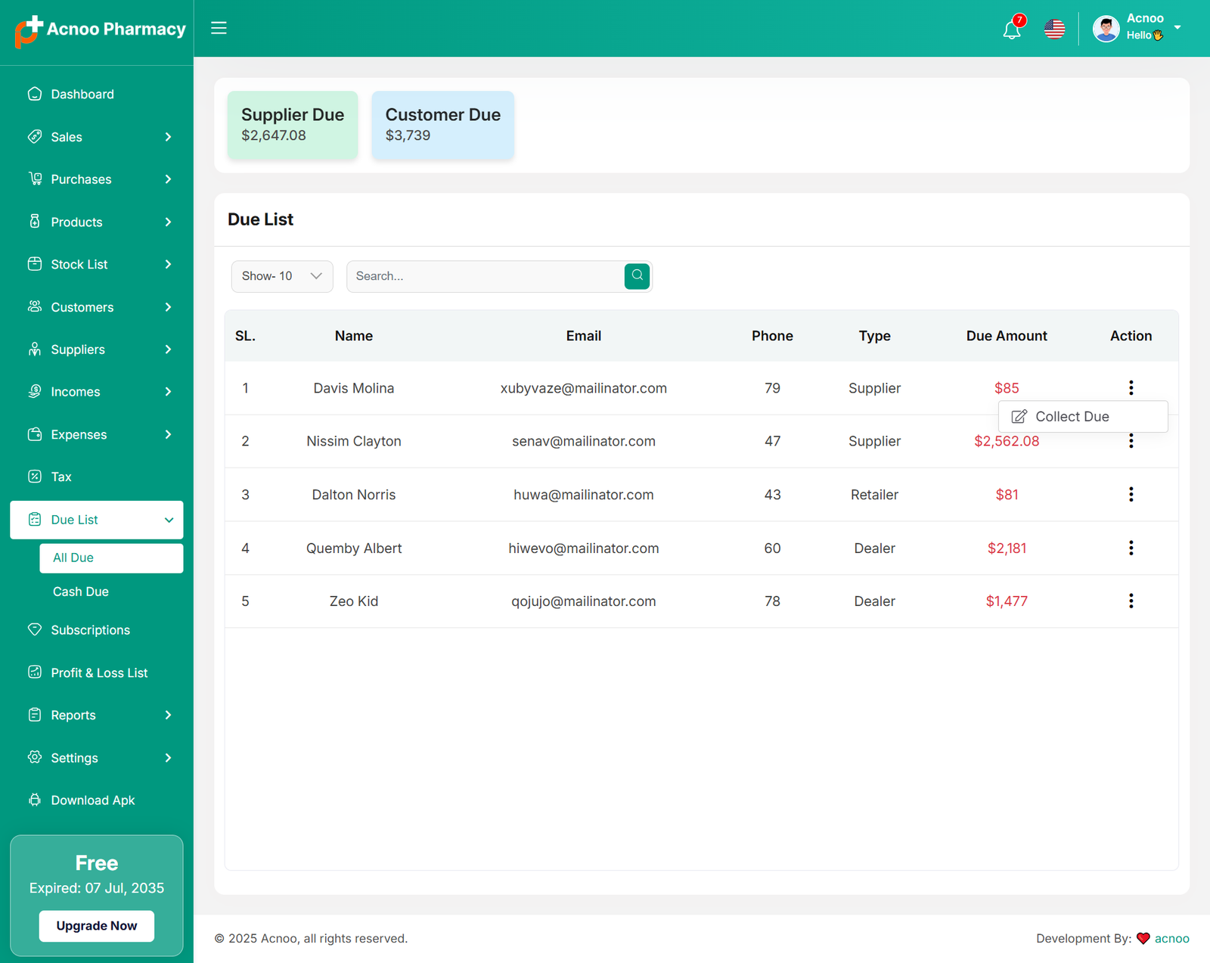1210x963 pixels.
Task: Open three-dot menu for Dalton Norris
Action: (1131, 494)
